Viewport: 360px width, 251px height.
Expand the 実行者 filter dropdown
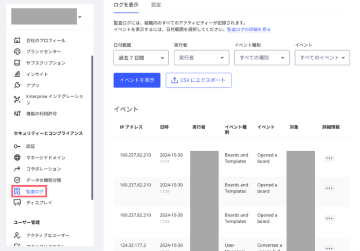pyautogui.click(x=201, y=58)
